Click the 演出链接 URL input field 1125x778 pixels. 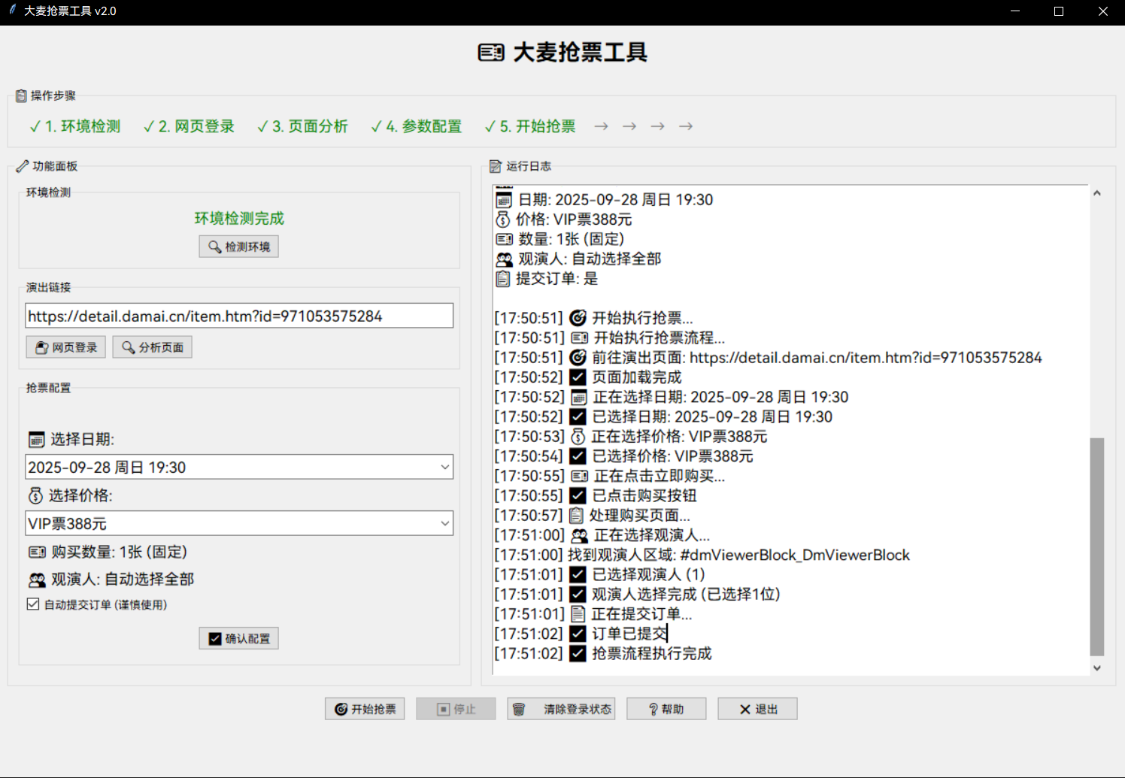[x=239, y=316]
